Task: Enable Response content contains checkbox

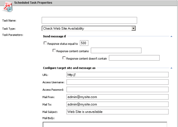Action: point(54,50)
